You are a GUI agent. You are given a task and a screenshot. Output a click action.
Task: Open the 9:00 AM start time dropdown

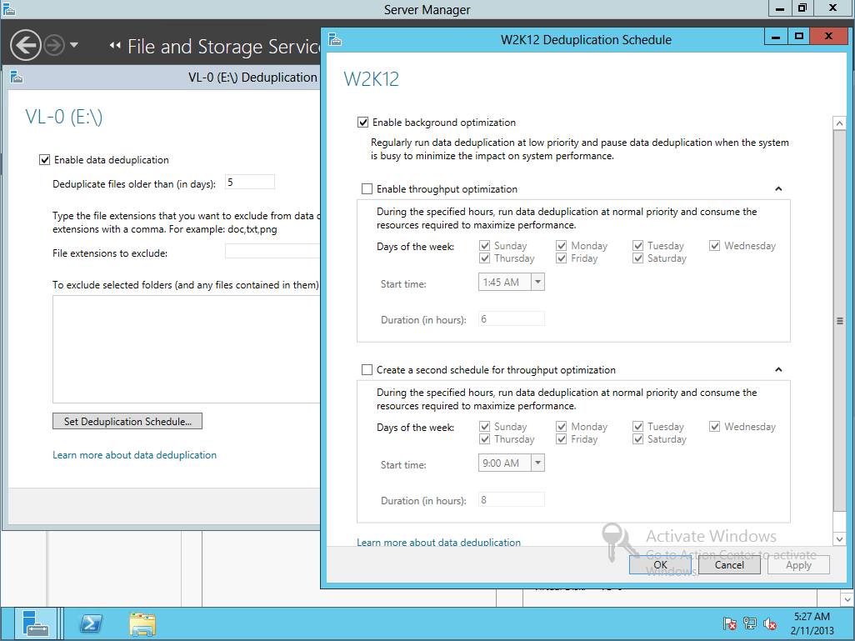point(537,463)
